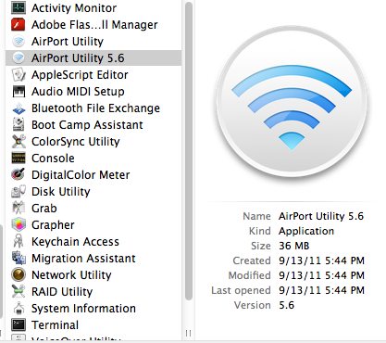Viewport: 386px width, 343px height.
Task: Click the AirPort Utility 5.6 list icon
Action: tap(19, 57)
